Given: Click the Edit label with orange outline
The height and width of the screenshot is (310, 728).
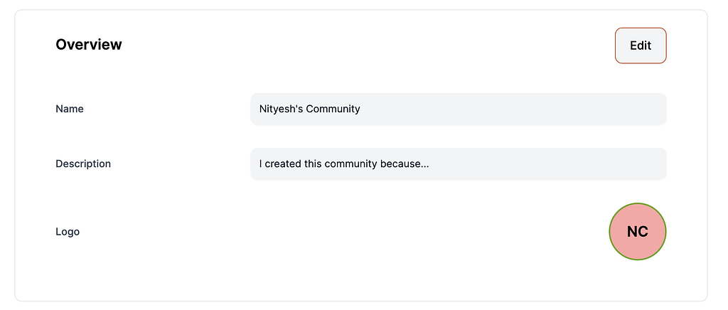Looking at the screenshot, I should (641, 46).
